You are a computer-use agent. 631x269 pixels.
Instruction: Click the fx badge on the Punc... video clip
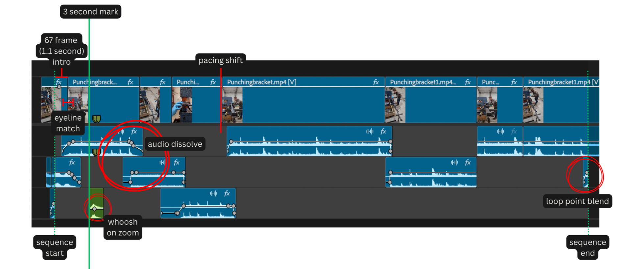click(514, 82)
